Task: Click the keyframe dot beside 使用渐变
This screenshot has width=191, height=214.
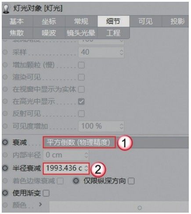Action: coord(5,193)
